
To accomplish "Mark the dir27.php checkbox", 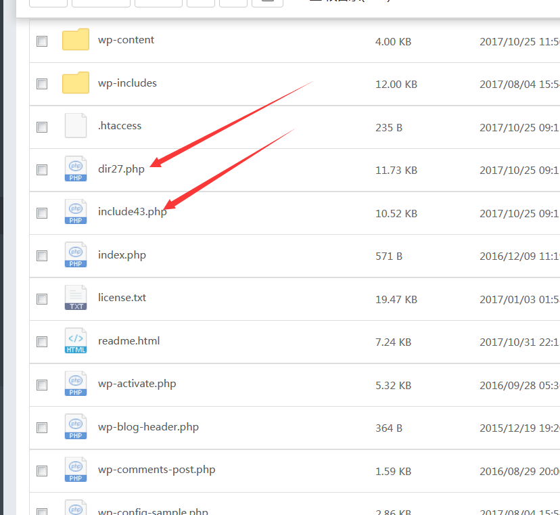I will point(42,170).
